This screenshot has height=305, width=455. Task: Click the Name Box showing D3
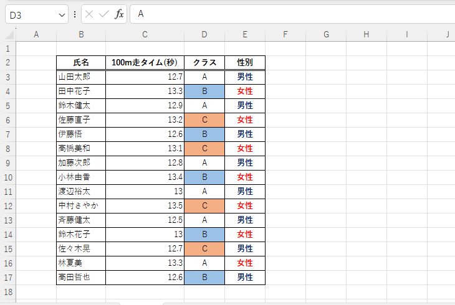[x=37, y=14]
